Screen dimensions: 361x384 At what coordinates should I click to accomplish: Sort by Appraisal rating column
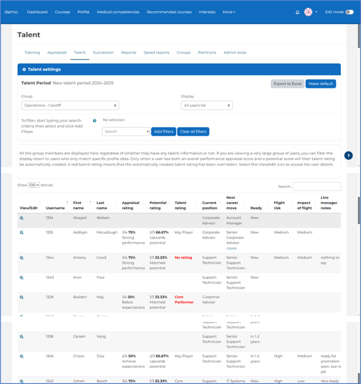(x=131, y=205)
